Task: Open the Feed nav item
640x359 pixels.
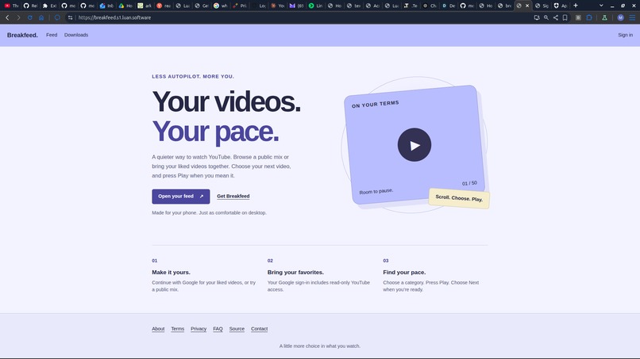Action: (x=52, y=35)
